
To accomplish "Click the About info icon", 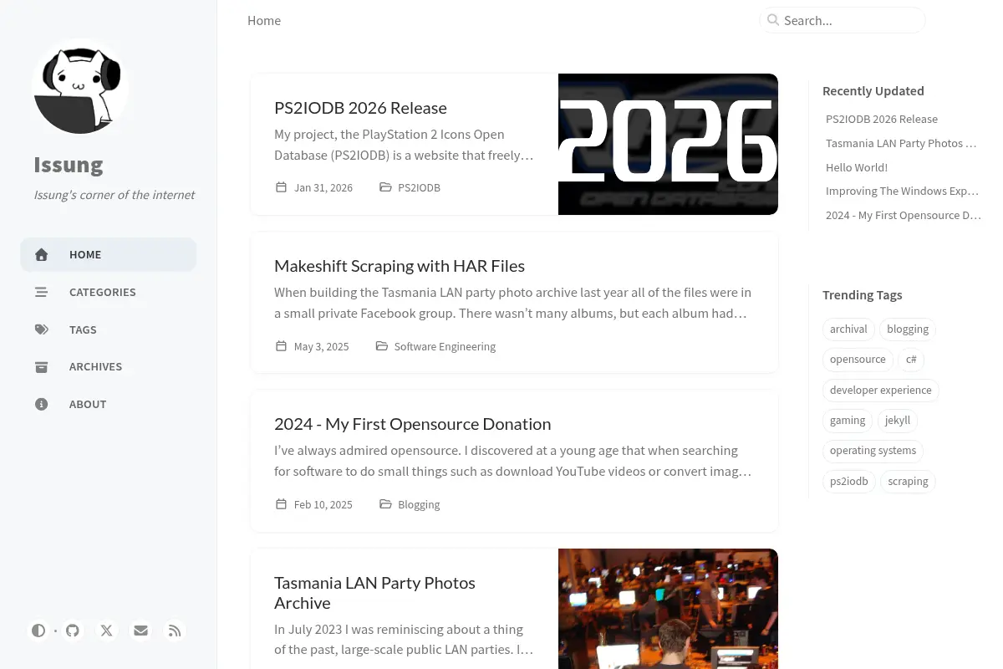I will 42,404.
